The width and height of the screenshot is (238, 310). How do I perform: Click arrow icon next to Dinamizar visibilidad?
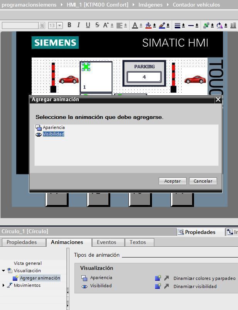[167, 286]
